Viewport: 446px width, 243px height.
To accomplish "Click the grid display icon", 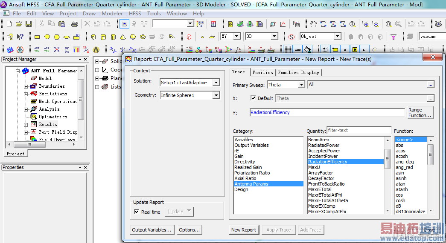I will click(288, 50).
